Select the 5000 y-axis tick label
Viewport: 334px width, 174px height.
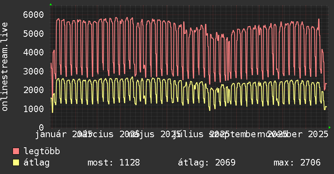coord(34,34)
